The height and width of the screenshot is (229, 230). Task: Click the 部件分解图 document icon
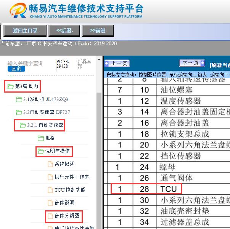tap(50, 216)
